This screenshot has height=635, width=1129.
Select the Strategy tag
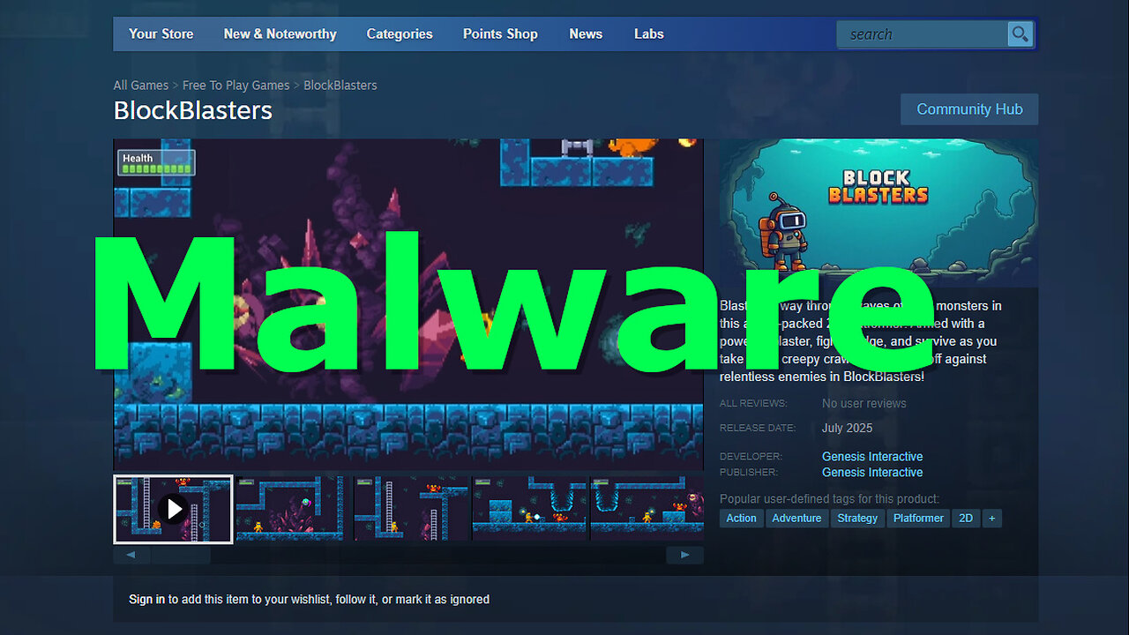857,518
